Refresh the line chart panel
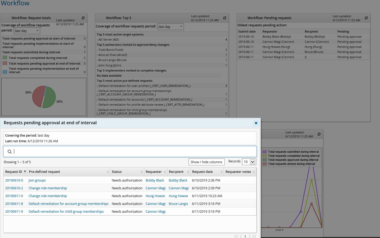This screenshot has width=380, height=238. [319, 134]
